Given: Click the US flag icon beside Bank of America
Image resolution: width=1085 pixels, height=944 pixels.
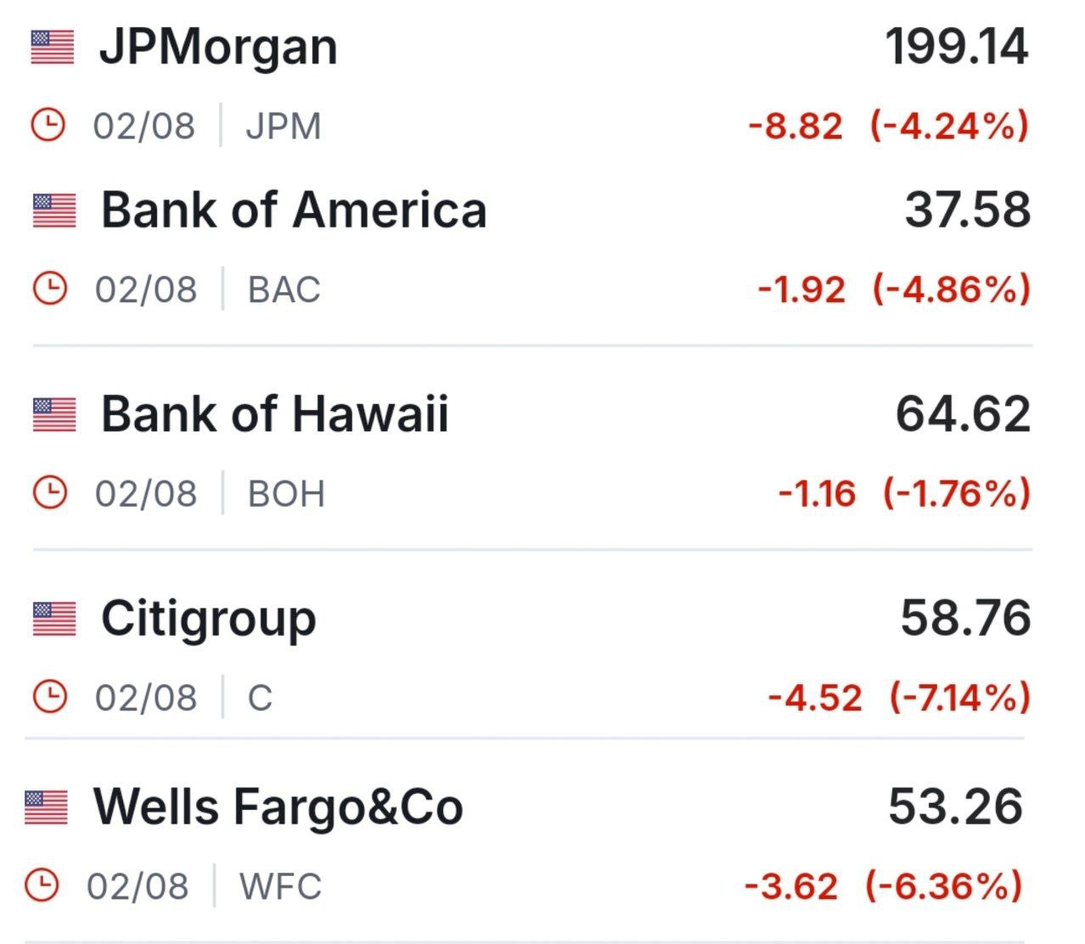Looking at the screenshot, I should pos(54,211).
